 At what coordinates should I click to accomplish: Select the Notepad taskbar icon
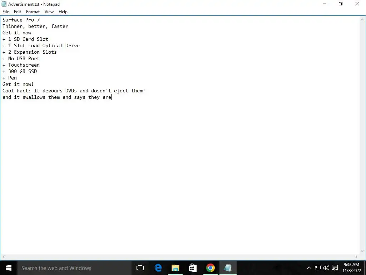pyautogui.click(x=228, y=268)
